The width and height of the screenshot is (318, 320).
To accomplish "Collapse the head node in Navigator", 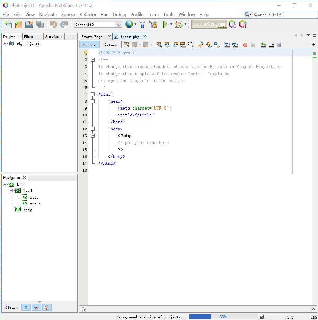I will (11, 191).
